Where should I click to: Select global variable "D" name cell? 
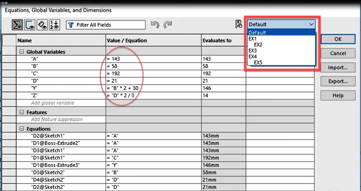(61, 81)
